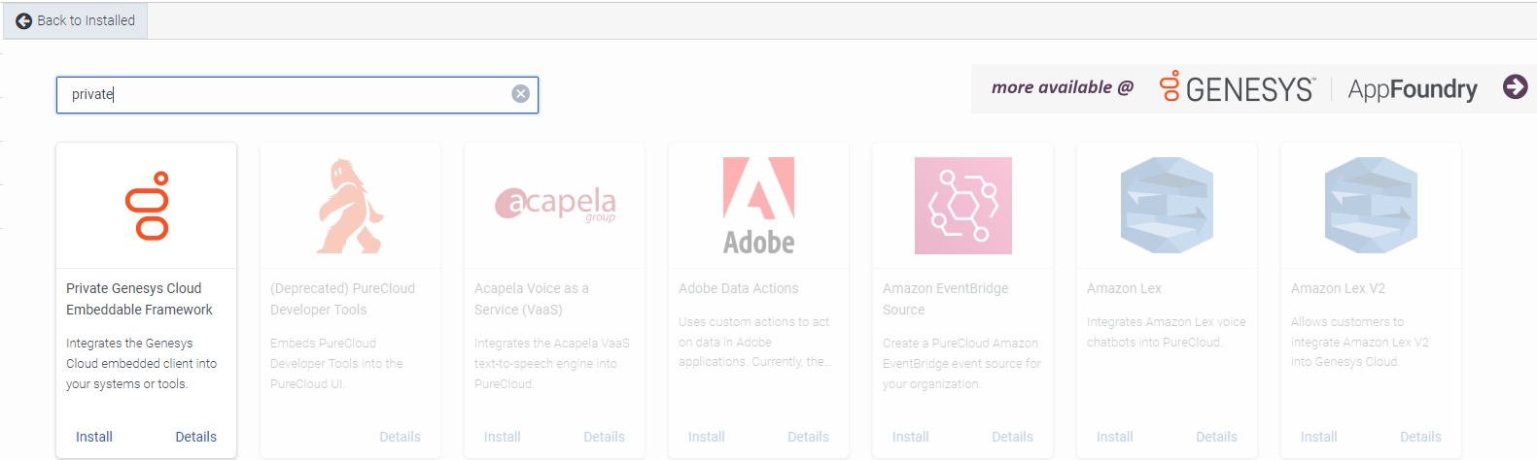Go Back to Installed
This screenshot has height=460, width=1537.
coord(76,20)
